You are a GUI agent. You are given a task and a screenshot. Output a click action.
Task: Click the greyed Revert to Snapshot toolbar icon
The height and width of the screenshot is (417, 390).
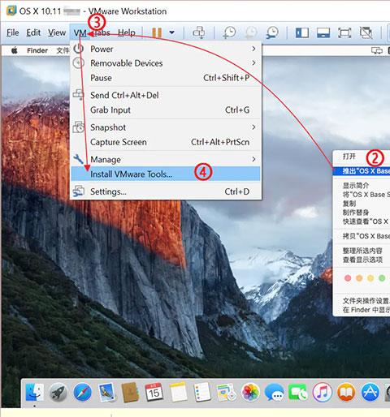point(251,32)
